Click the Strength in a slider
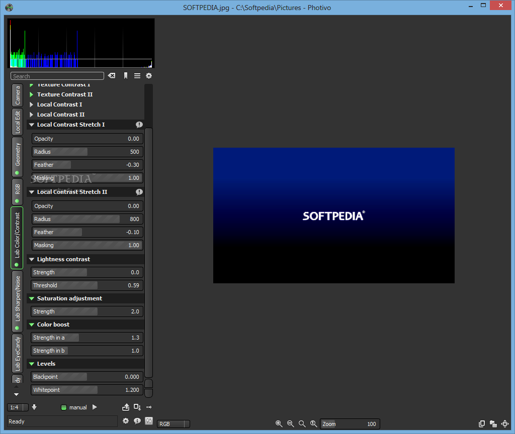The height and width of the screenshot is (434, 515). [x=87, y=338]
